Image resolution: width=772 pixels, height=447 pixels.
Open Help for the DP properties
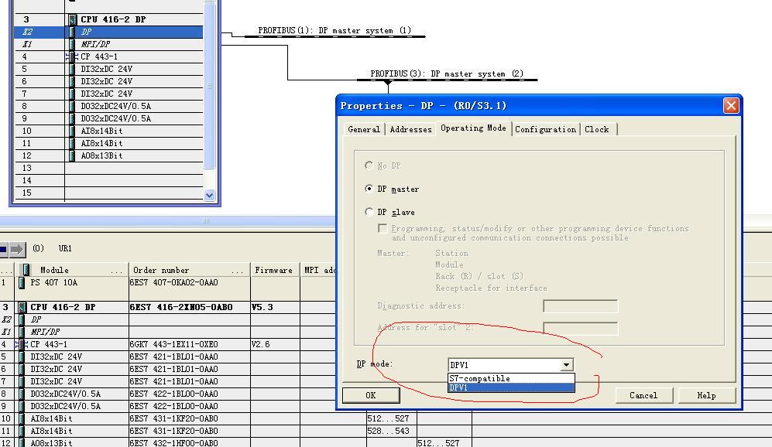(706, 395)
